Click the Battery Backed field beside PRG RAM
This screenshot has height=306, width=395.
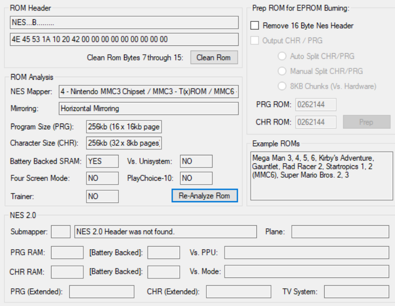point(164,252)
